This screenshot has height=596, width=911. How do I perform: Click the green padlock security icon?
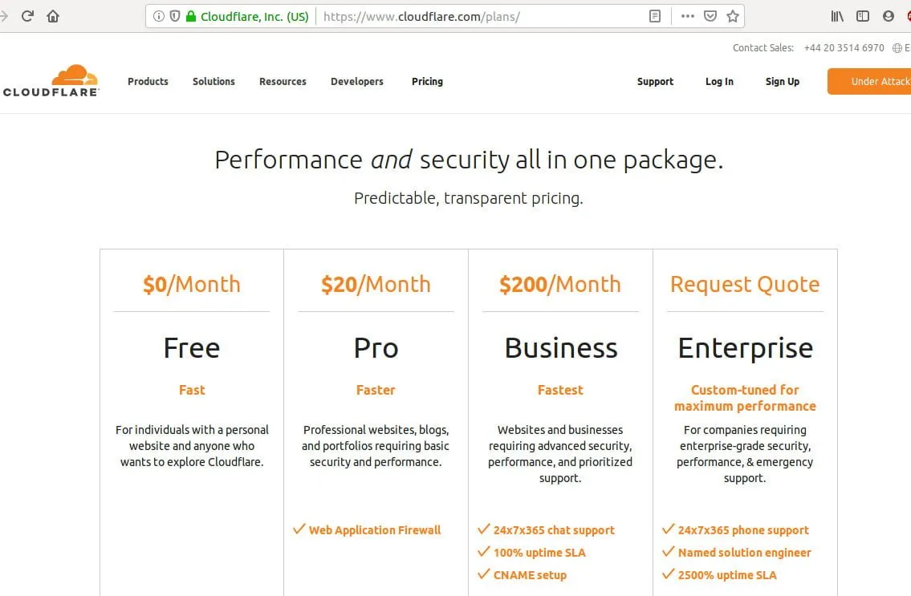190,16
